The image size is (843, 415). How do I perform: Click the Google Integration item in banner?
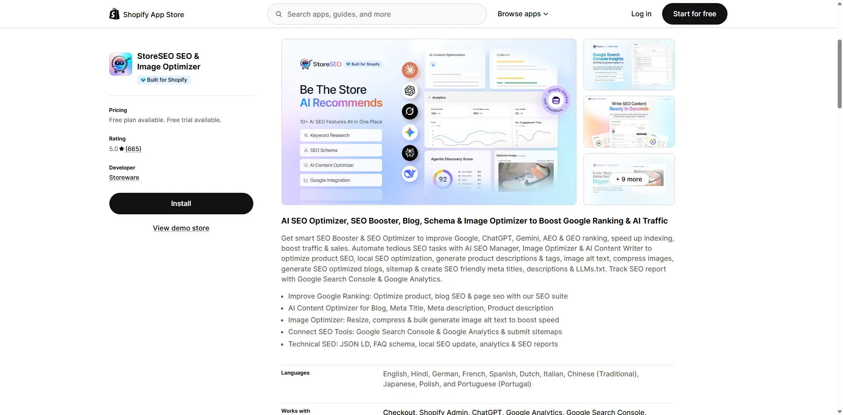point(341,180)
